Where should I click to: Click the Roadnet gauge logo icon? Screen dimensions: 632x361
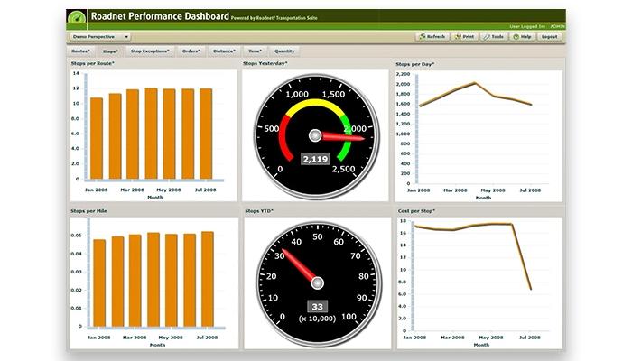(77, 18)
